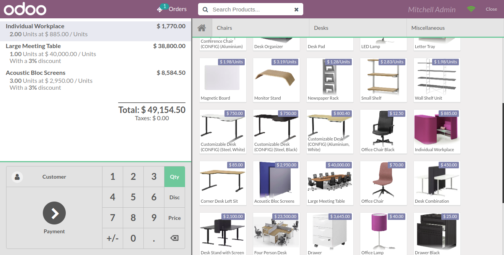
Task: Click numpad digit 9
Action: pyautogui.click(x=154, y=218)
